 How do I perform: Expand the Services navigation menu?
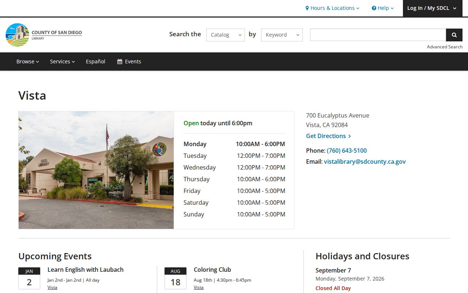[x=63, y=62]
